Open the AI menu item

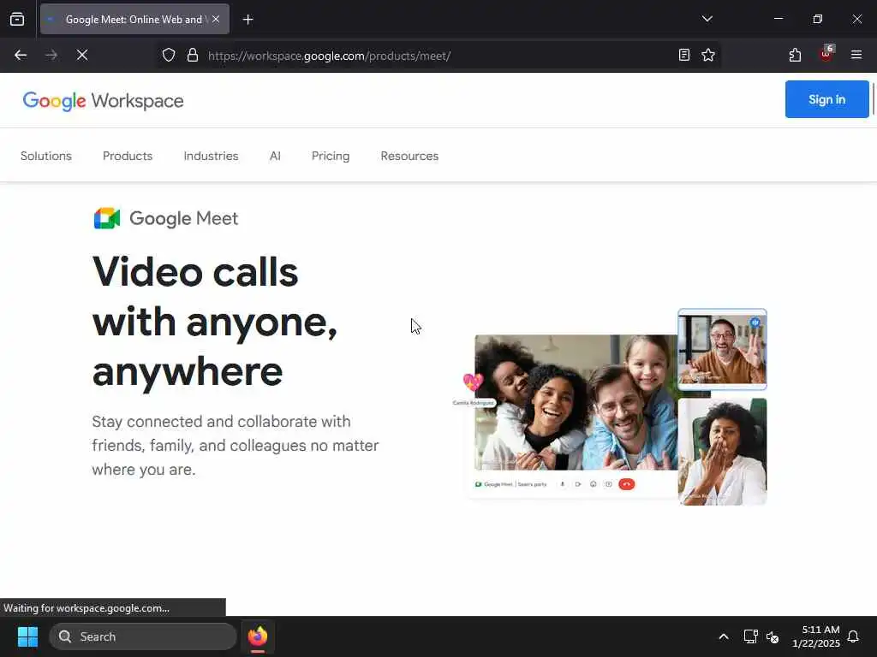tap(275, 156)
